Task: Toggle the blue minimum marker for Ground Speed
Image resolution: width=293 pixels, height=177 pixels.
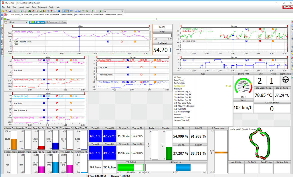Action: pyautogui.click(x=108, y=32)
